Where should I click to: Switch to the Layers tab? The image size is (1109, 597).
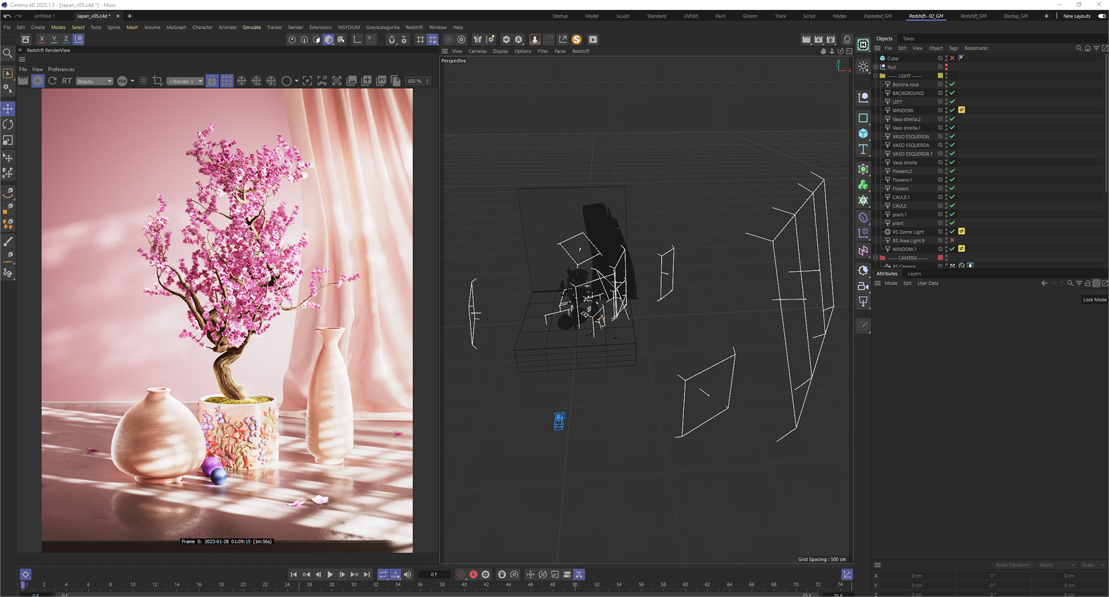(x=914, y=274)
